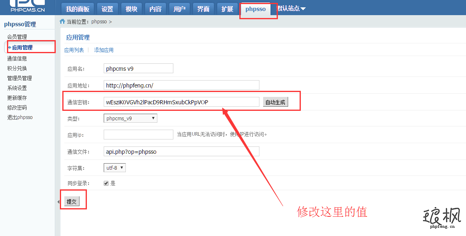
Task: Expand the 默认站点 site selector
Action: click(291, 9)
